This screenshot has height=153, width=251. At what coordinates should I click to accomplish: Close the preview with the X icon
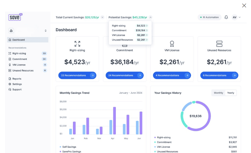point(244,6)
